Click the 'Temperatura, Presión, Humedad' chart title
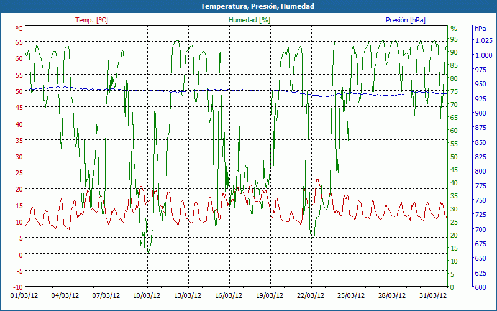This screenshot has width=497, height=311. click(x=257, y=6)
